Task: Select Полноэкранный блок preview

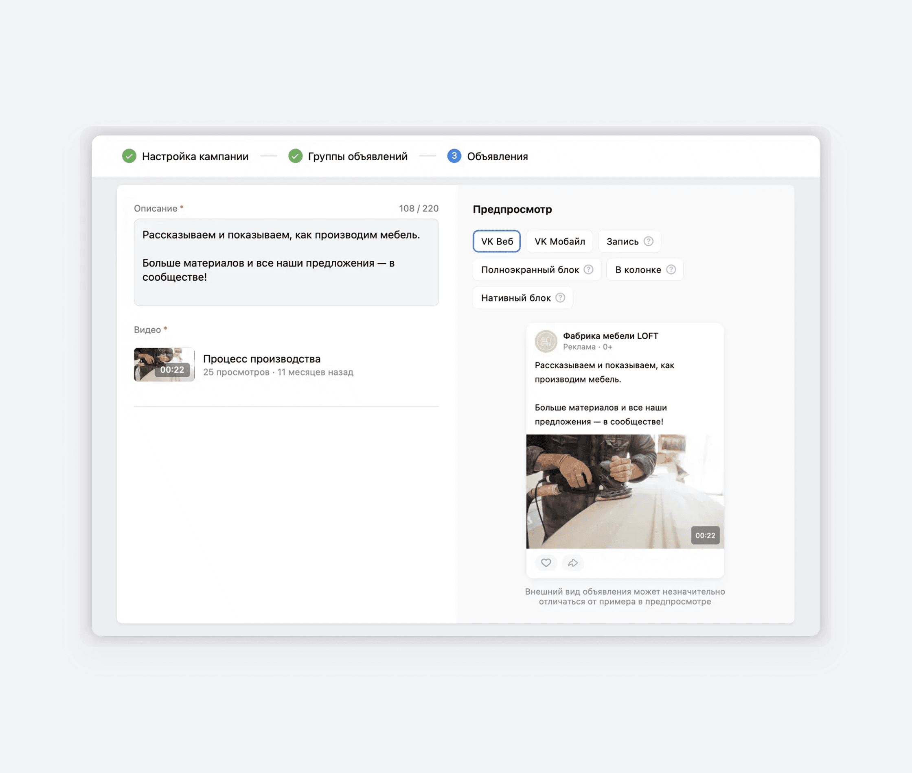Action: (x=537, y=269)
